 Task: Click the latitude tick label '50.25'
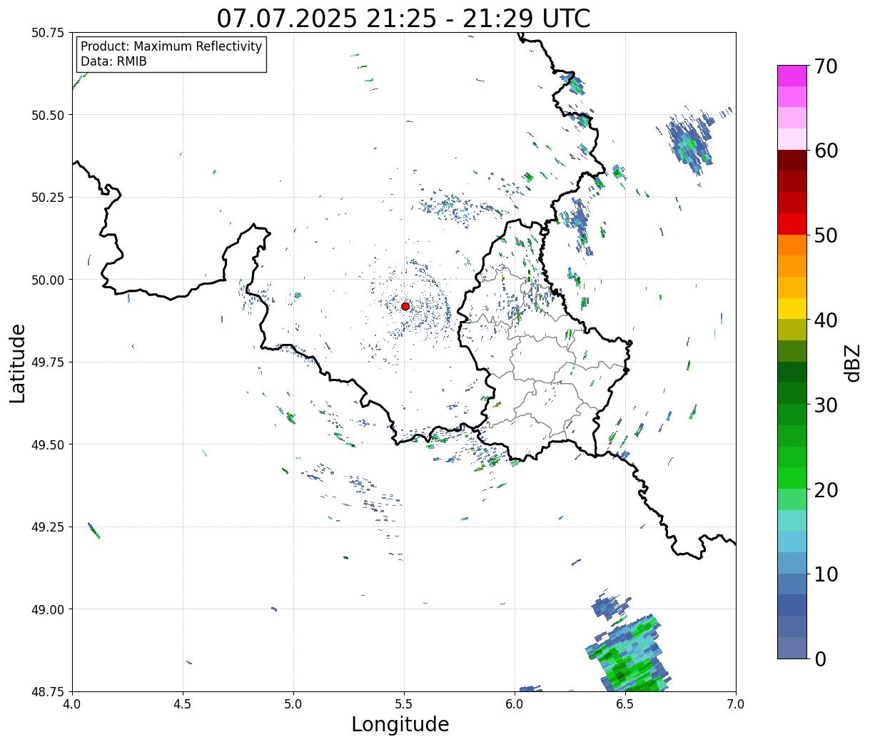click(47, 198)
